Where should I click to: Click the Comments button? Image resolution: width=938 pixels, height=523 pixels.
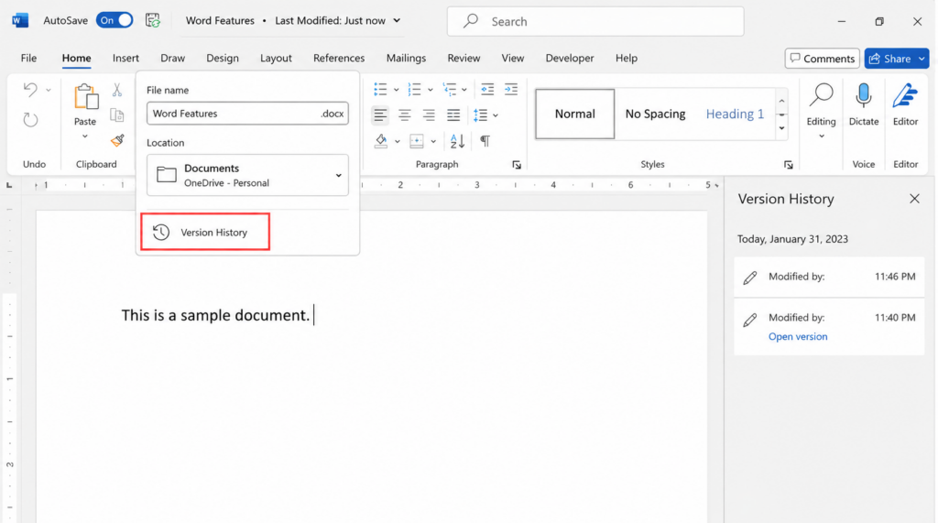(822, 59)
